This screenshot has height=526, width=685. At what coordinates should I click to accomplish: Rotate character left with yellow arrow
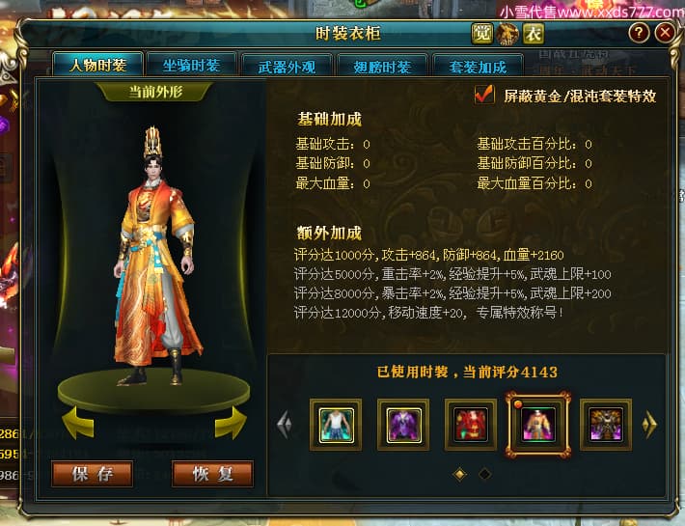click(x=78, y=423)
